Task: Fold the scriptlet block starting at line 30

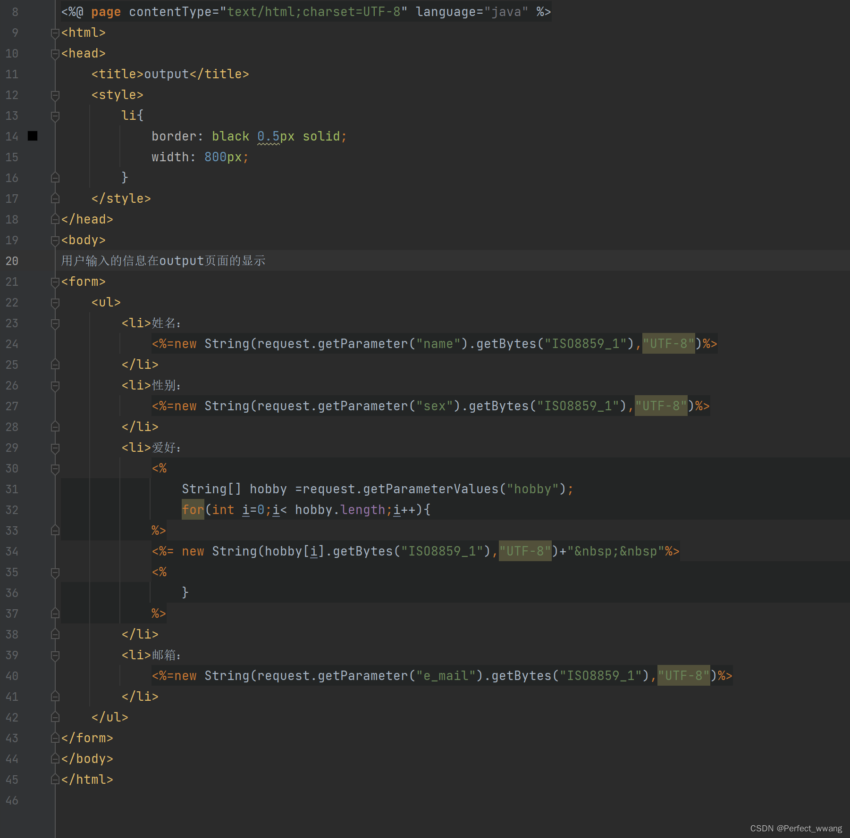Action: [55, 469]
